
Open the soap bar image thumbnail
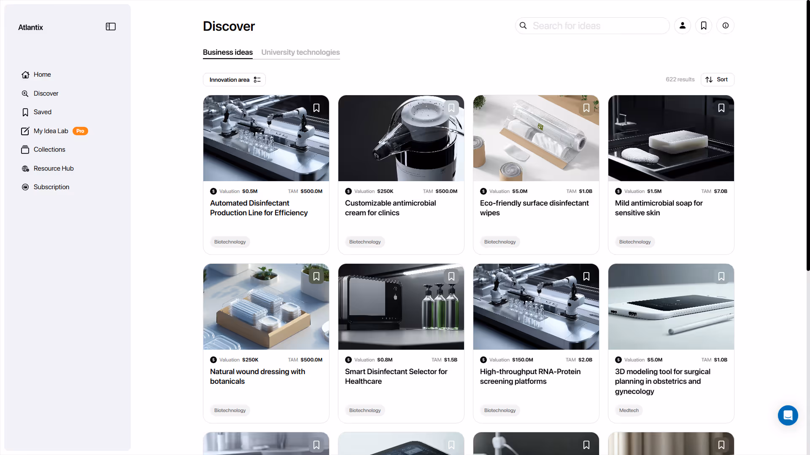pyautogui.click(x=671, y=138)
